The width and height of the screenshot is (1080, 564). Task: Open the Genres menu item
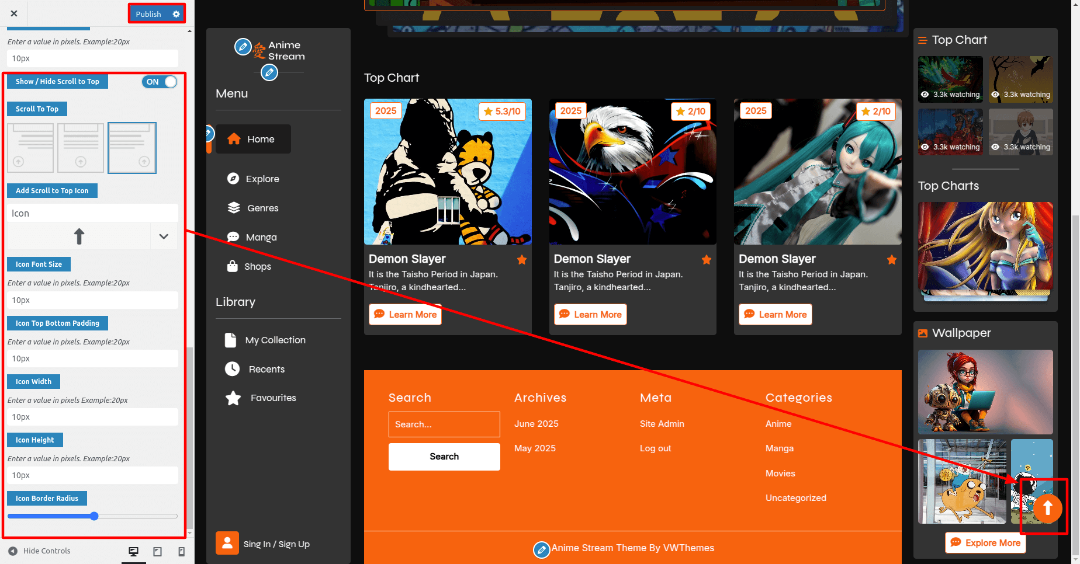pyautogui.click(x=262, y=208)
